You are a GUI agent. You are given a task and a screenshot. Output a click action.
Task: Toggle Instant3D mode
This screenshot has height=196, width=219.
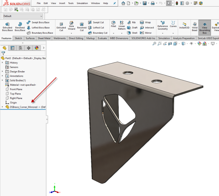tap(185, 26)
